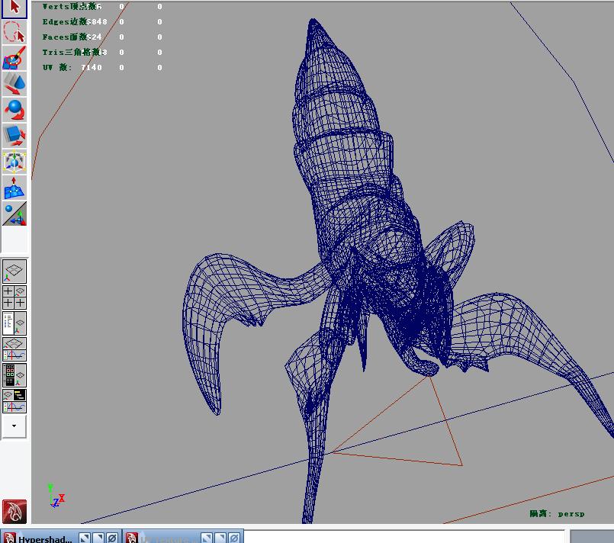Activate the Lasso Select tool
Image resolution: width=614 pixels, height=543 pixels.
[14, 32]
